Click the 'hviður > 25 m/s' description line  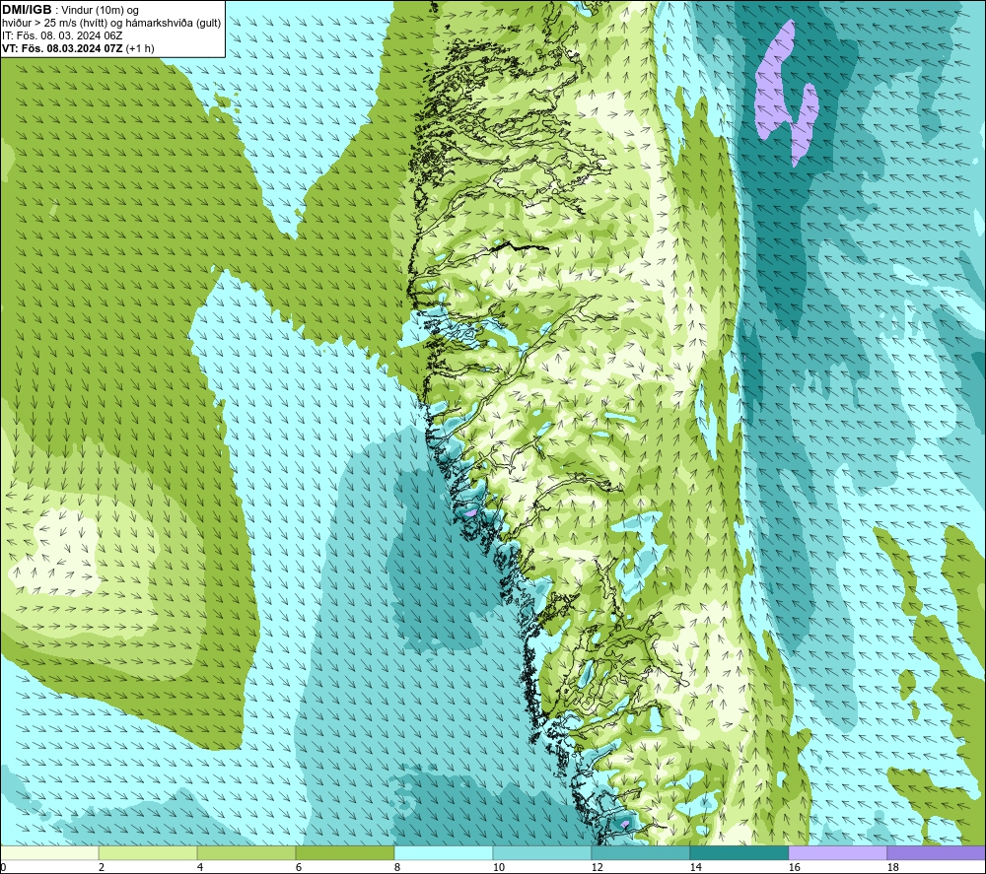(x=111, y=24)
